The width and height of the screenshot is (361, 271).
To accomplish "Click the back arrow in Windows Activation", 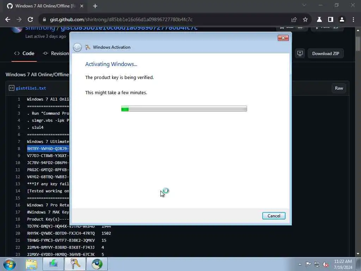I will [77, 48].
